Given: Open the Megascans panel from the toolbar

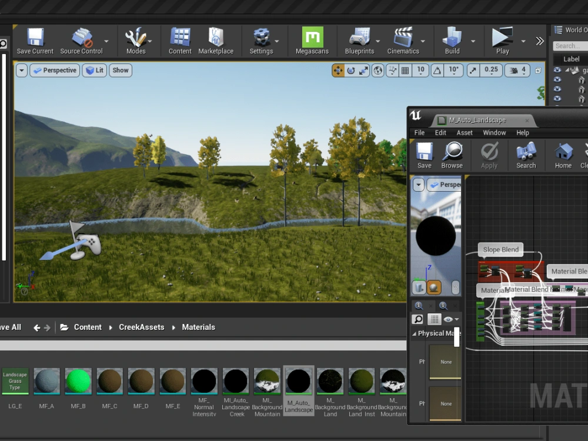Looking at the screenshot, I should coord(312,40).
